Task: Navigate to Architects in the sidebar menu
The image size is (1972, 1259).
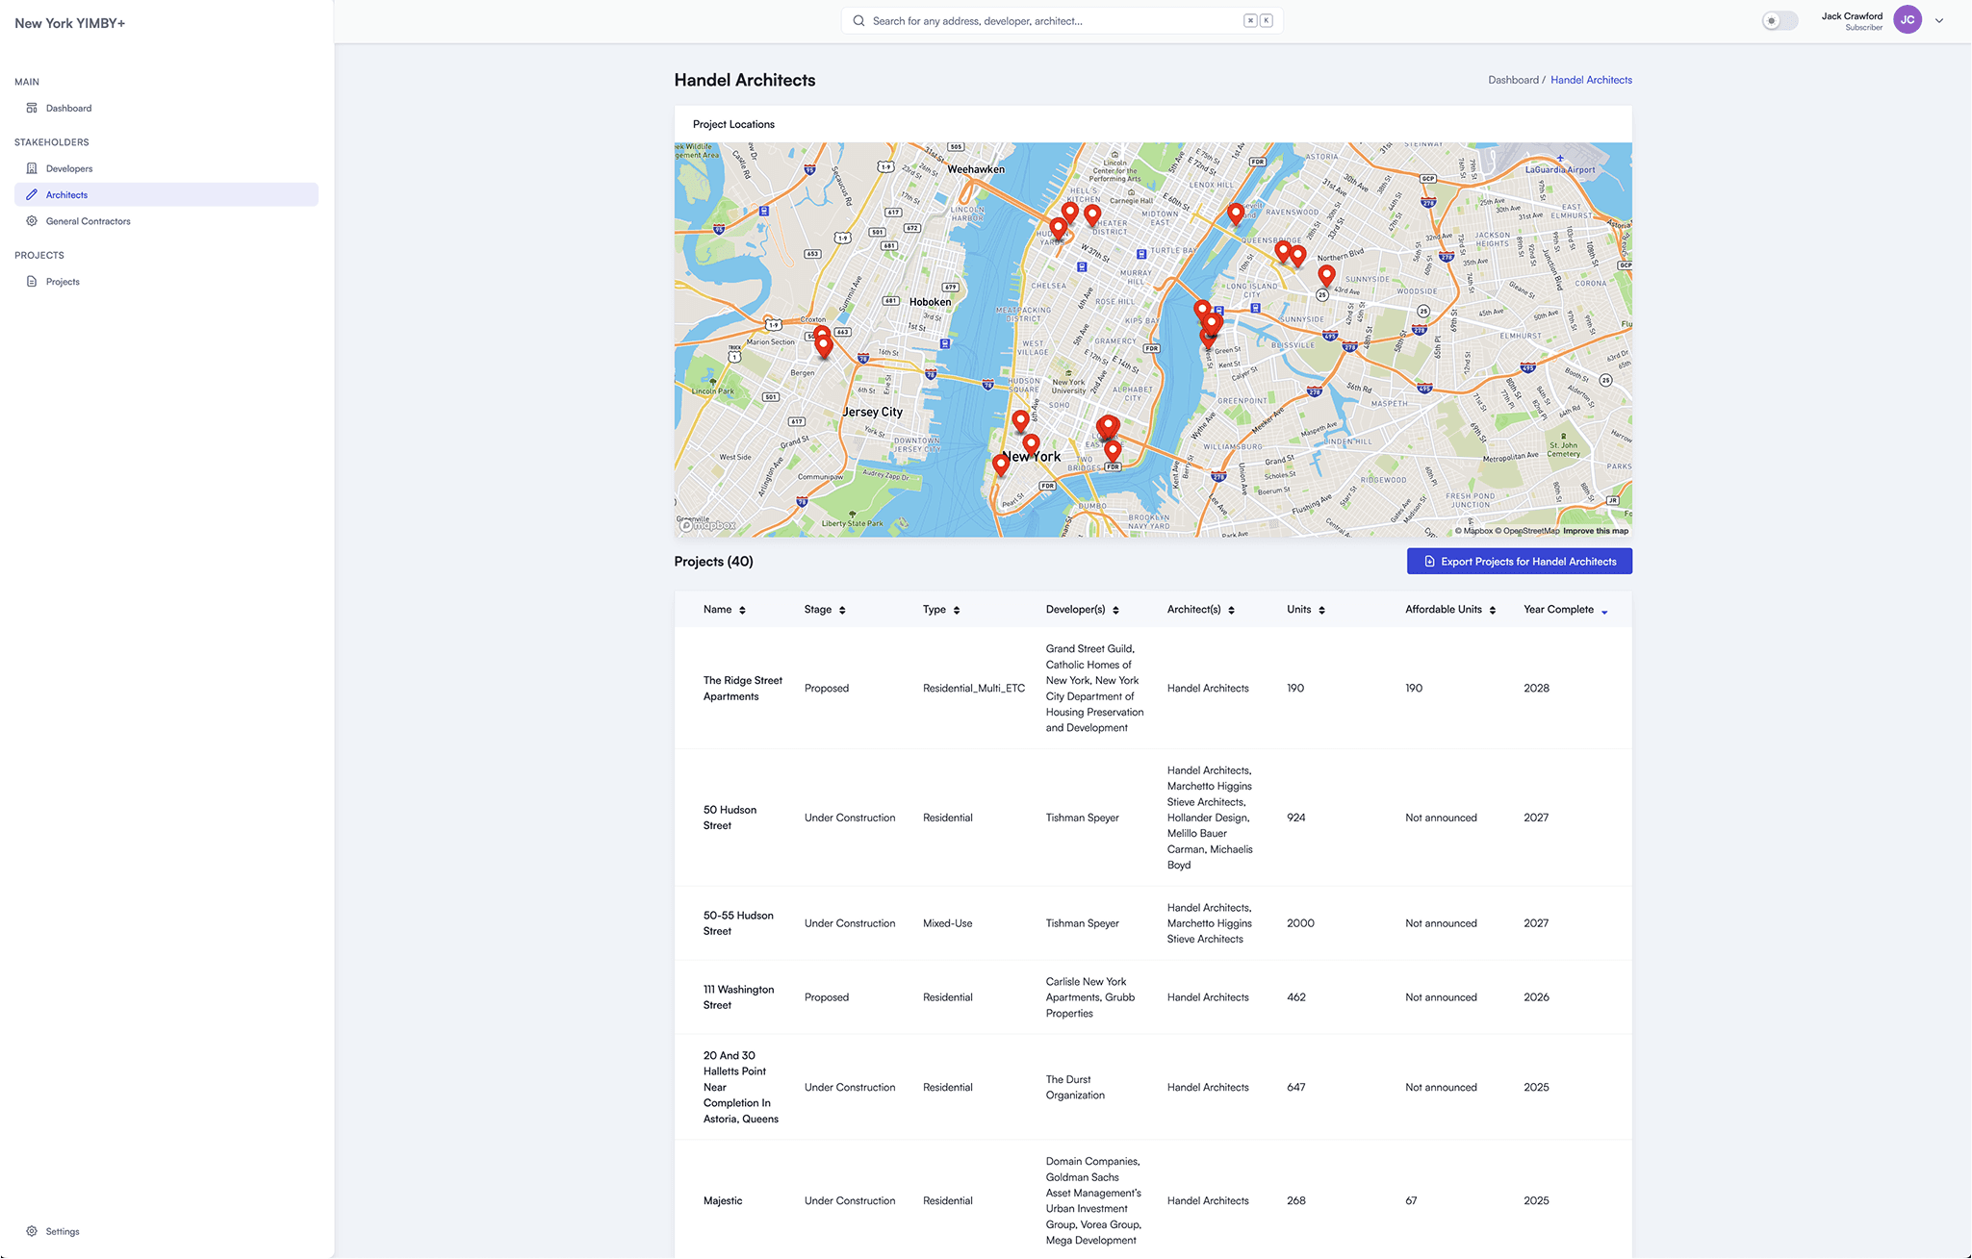Action: (66, 194)
